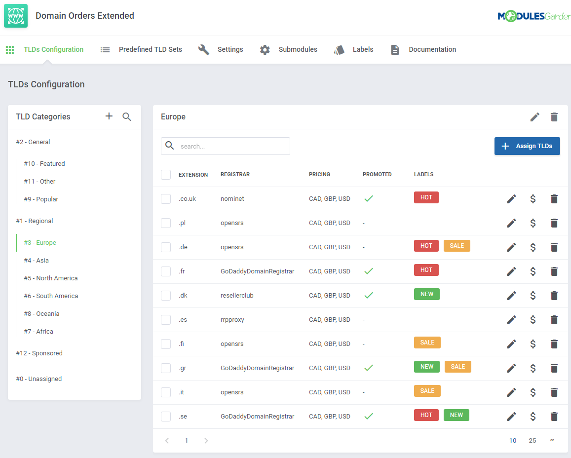Select the #1 - Regional category
This screenshot has height=458, width=571.
[35, 221]
